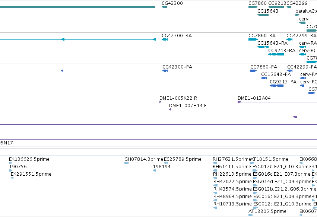The height and width of the screenshot is (217, 317).
Task: Select the CG7860-RA transcript label
Action: (x=262, y=36)
